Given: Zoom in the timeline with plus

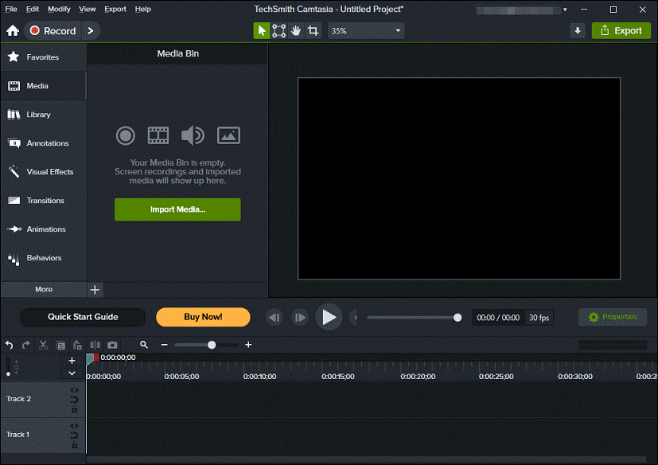Looking at the screenshot, I should coord(248,345).
